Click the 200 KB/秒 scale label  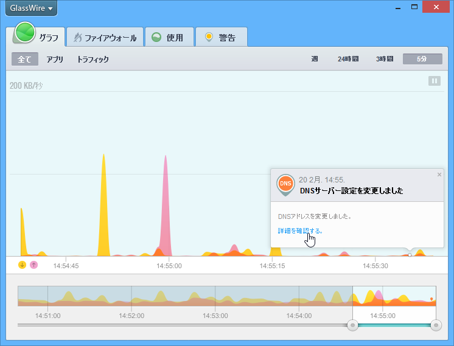pyautogui.click(x=26, y=86)
